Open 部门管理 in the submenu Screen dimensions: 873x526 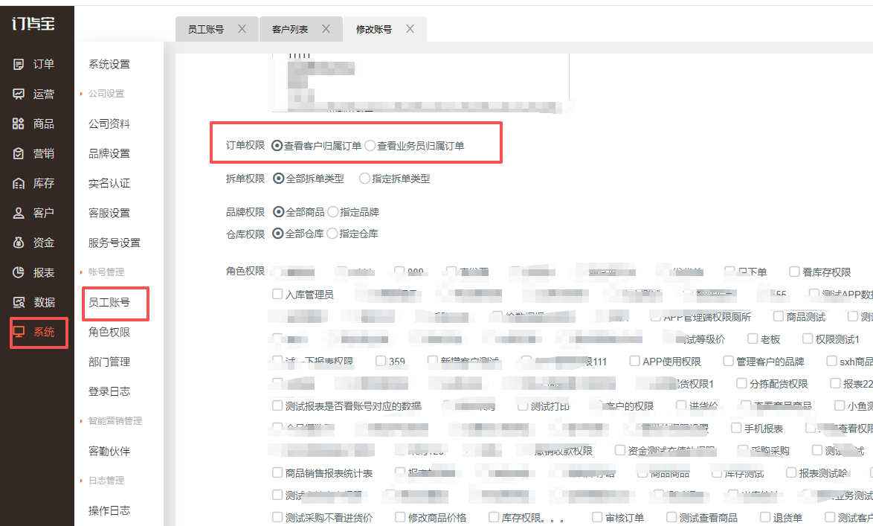tap(109, 362)
